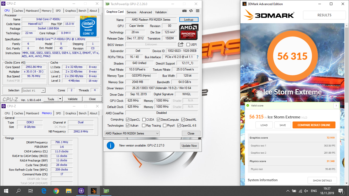Open Microsoft Edge from taskbar
The height and width of the screenshot is (196, 349).
pos(44,191)
